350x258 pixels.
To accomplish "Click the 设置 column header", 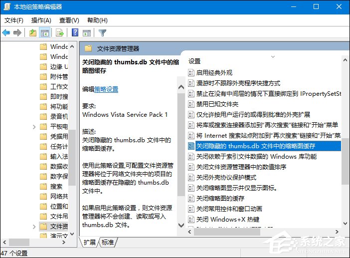I will coord(194,61).
